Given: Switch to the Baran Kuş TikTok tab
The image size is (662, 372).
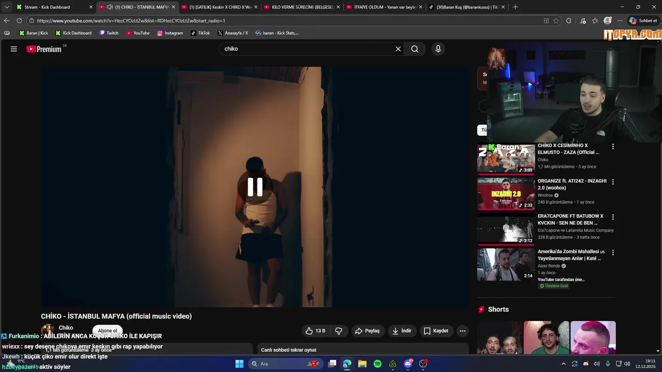Looking at the screenshot, I should (x=468, y=7).
